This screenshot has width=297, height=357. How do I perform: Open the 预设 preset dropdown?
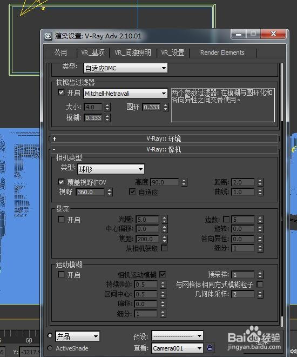pyautogui.click(x=178, y=335)
